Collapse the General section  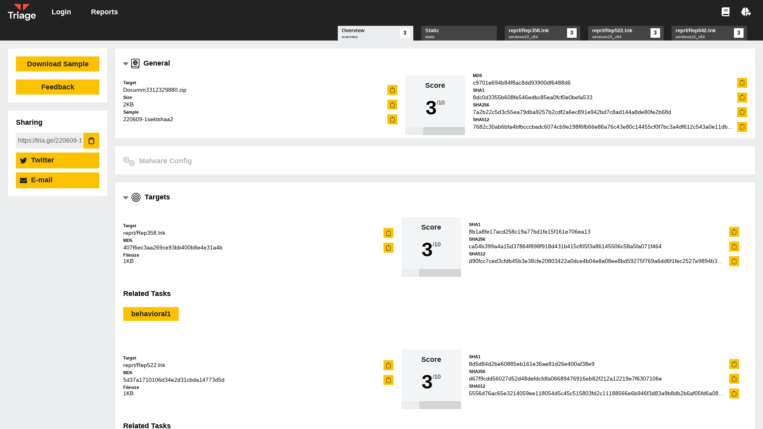[x=126, y=64]
